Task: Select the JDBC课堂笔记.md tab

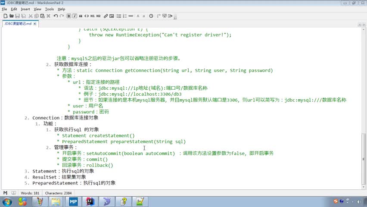Action: pos(18,24)
